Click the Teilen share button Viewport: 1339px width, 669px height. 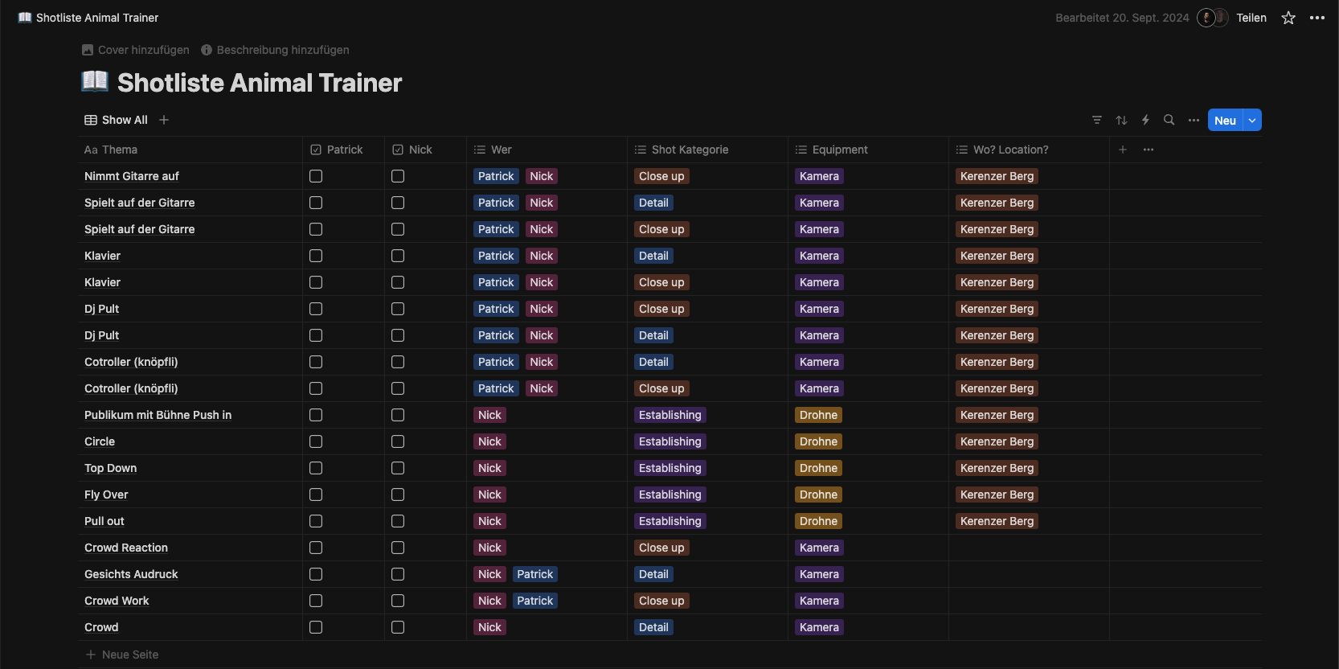(1251, 18)
